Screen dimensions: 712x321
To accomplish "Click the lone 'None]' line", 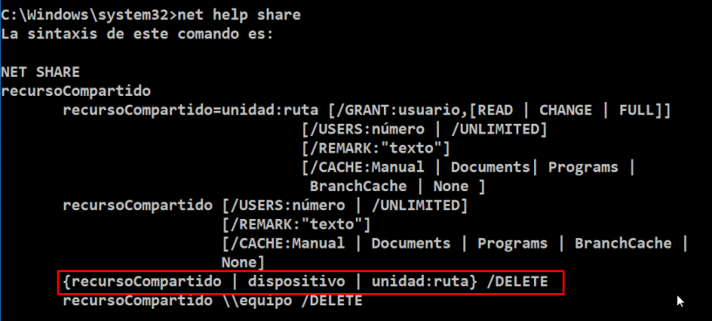I will coord(243,263).
